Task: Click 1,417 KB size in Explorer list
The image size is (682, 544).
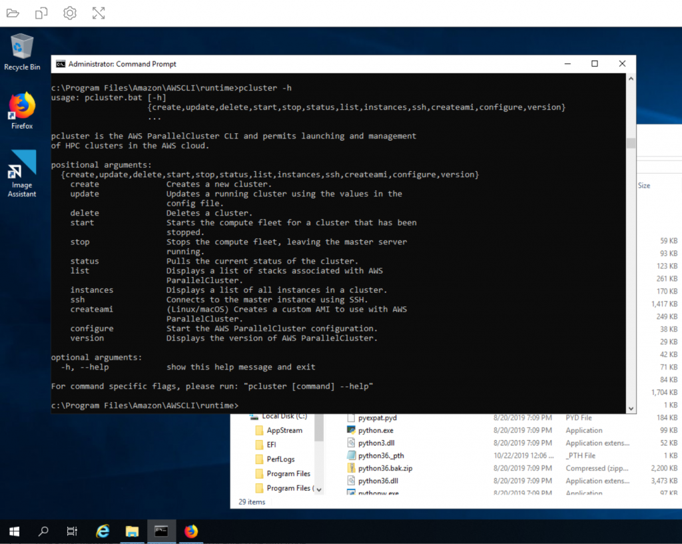Action: (x=664, y=304)
